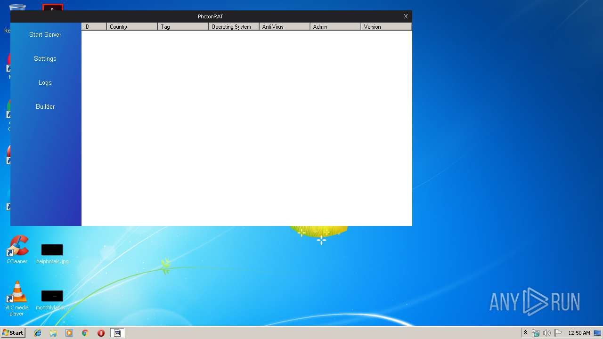Screen dimensions: 603x339
Task: Click the Anti-Virus column header
Action: click(285, 27)
